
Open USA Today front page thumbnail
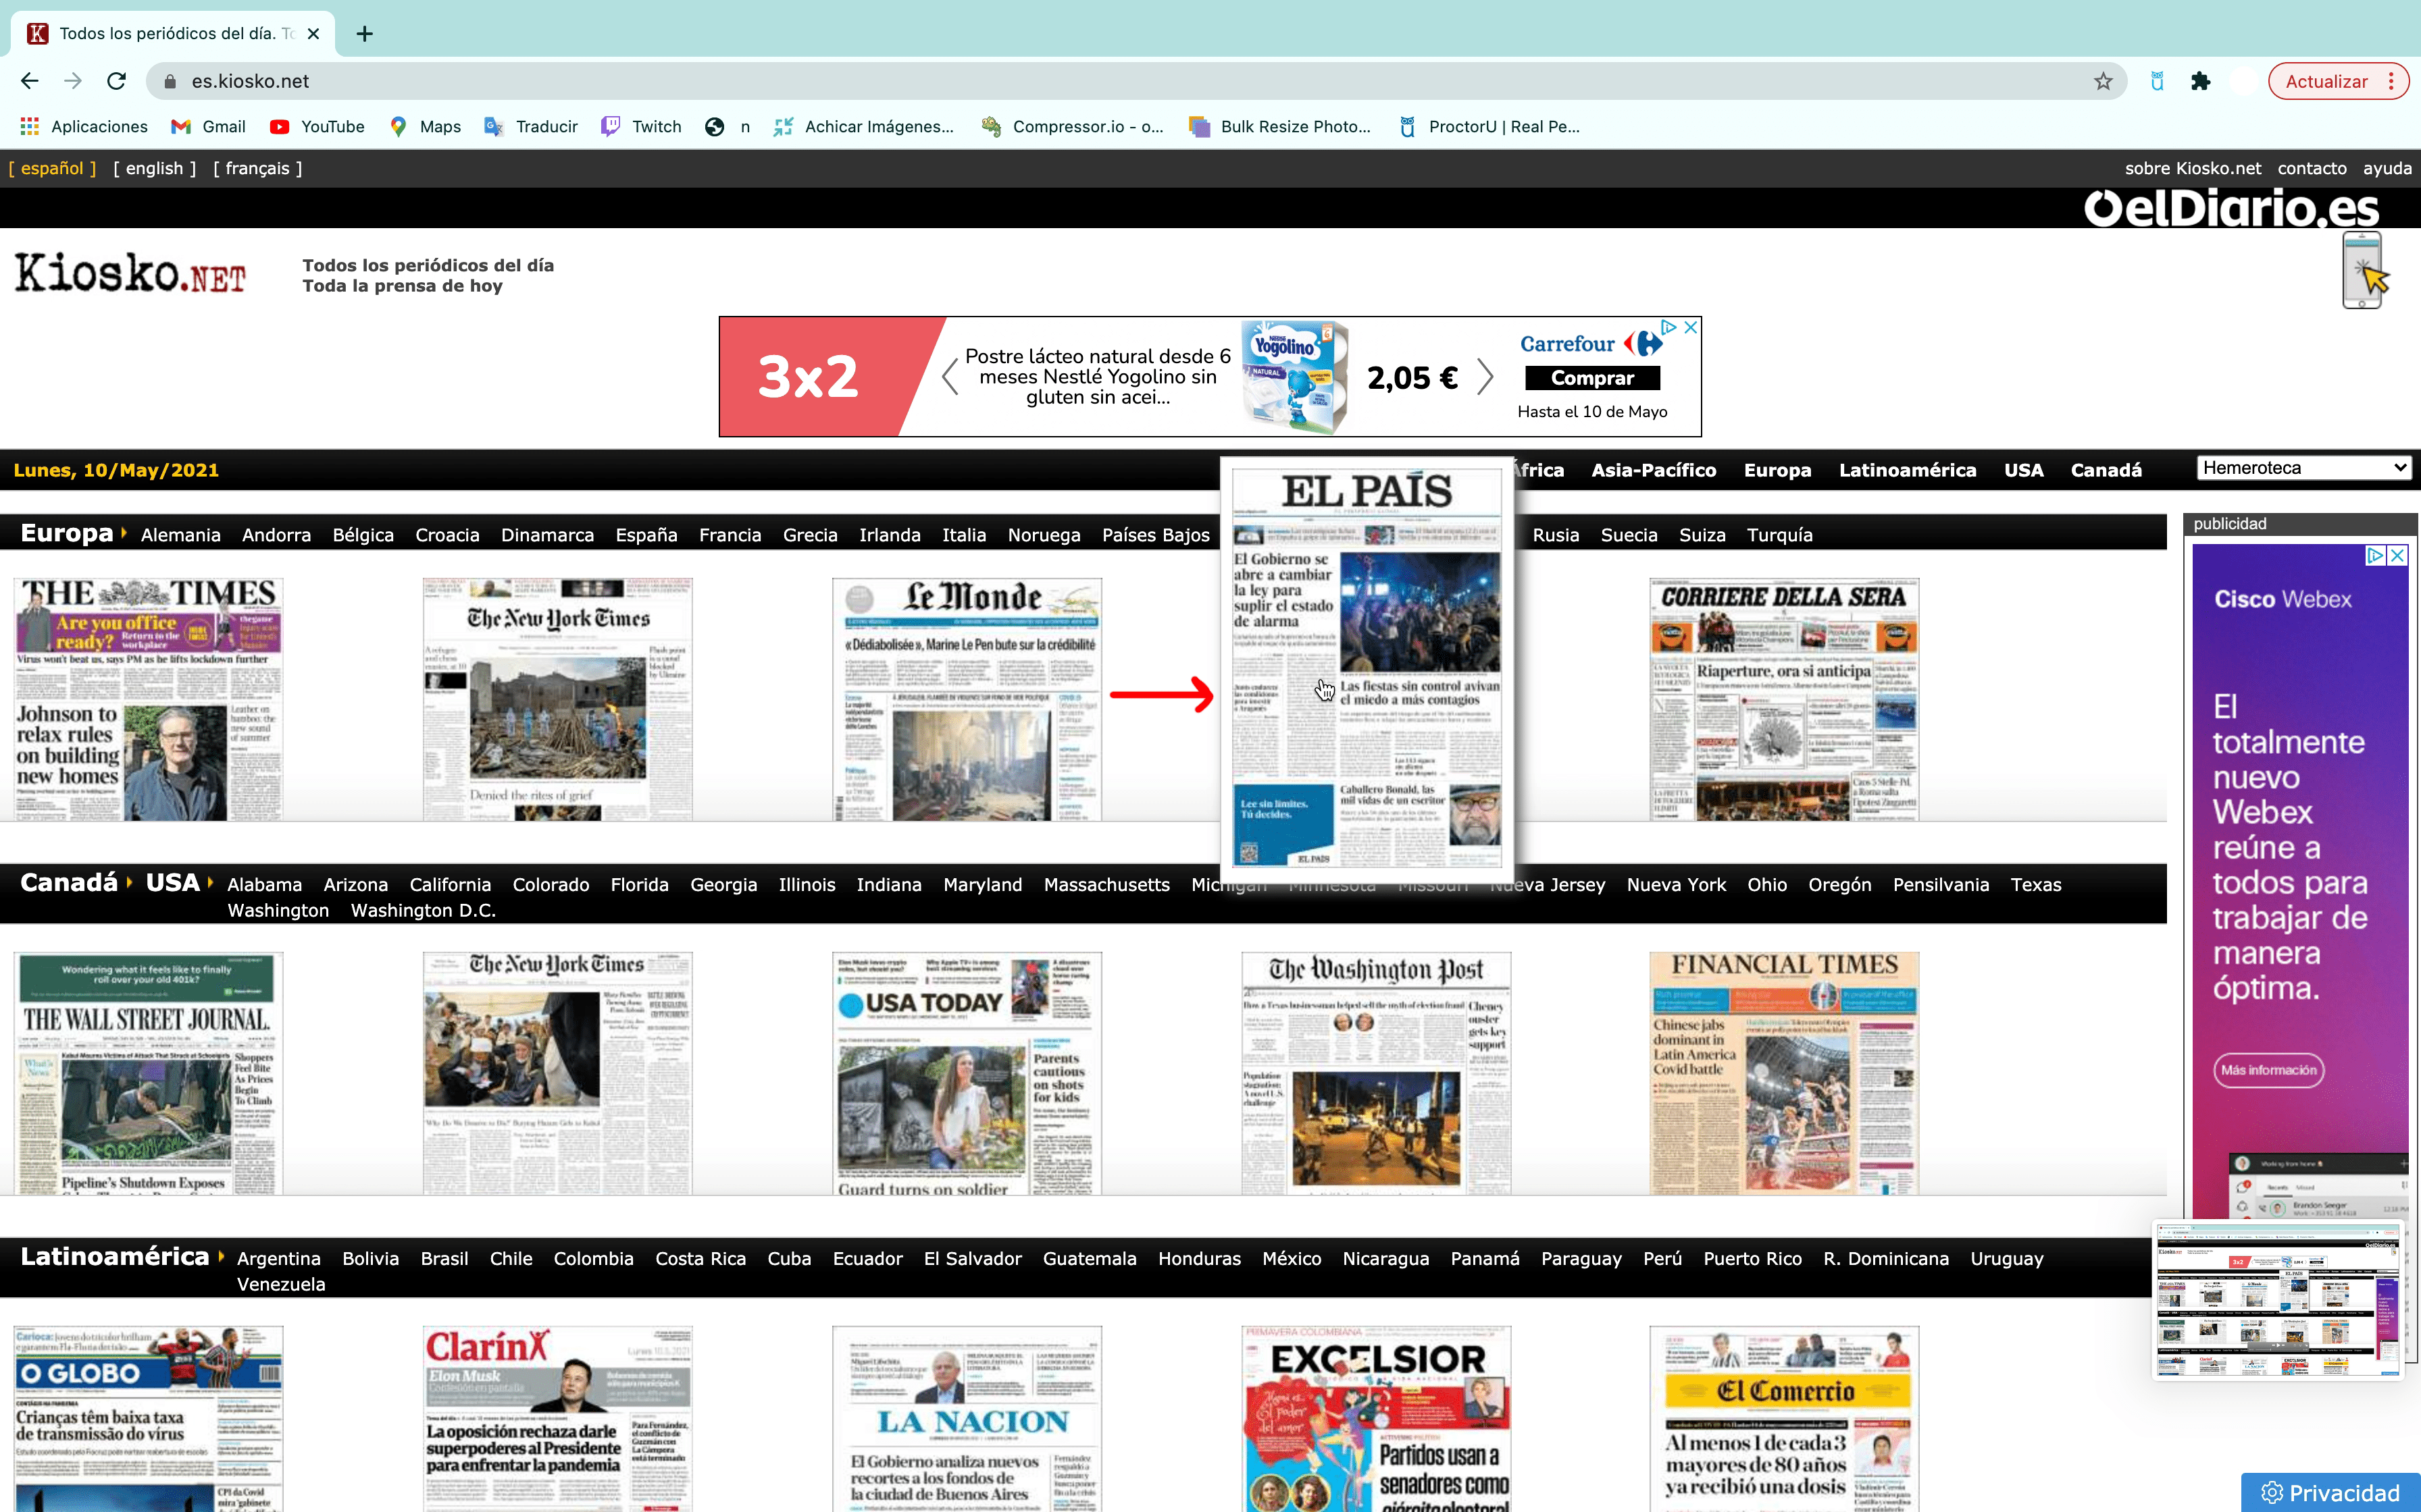967,1073
